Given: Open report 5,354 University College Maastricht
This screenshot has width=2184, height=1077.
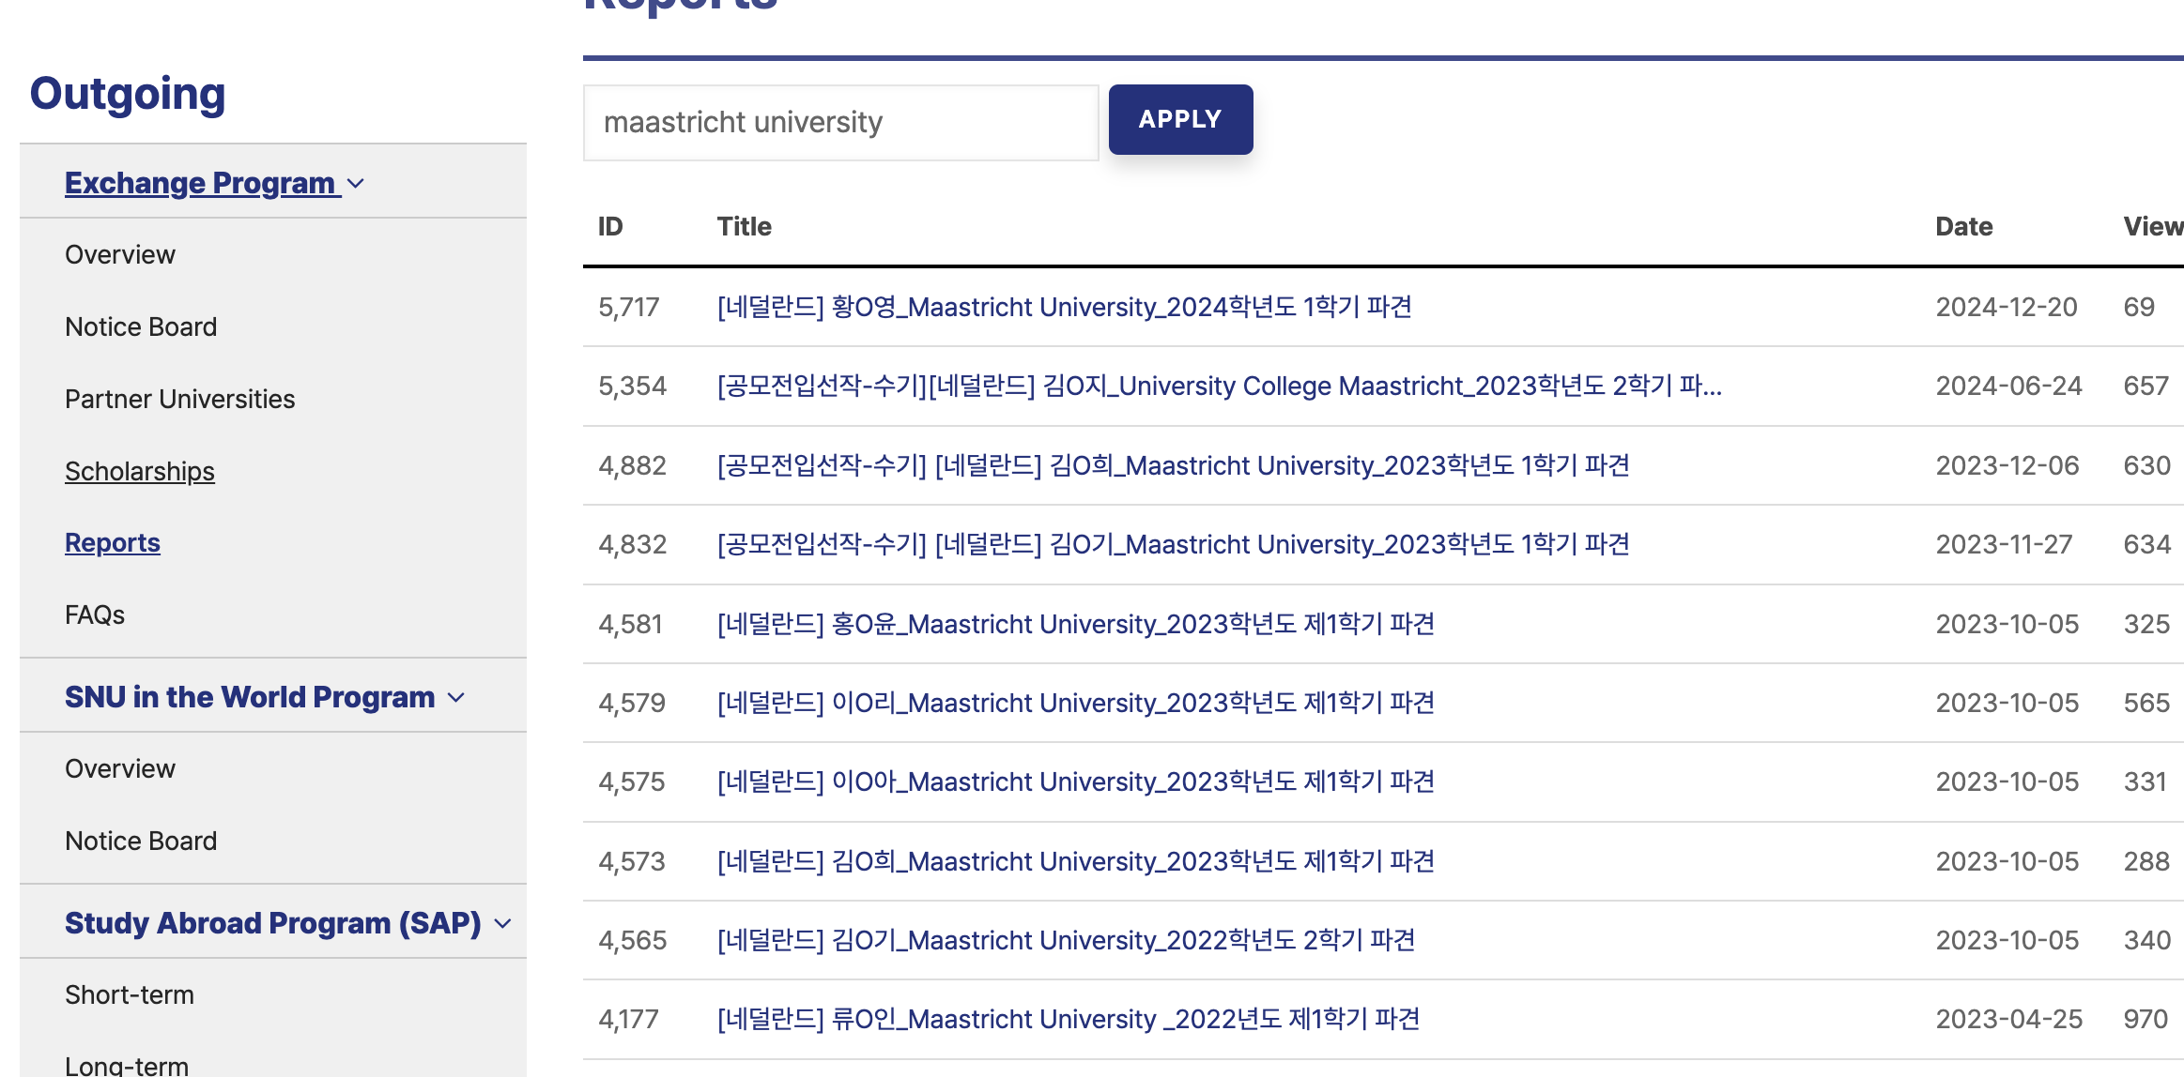Looking at the screenshot, I should tap(1220, 387).
